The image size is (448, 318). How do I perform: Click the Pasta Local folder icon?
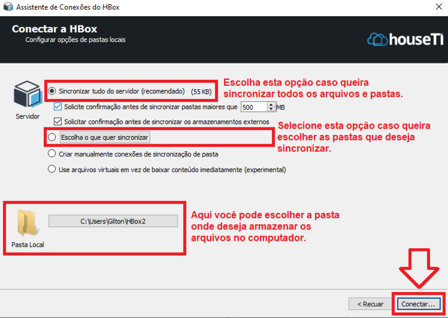28,223
